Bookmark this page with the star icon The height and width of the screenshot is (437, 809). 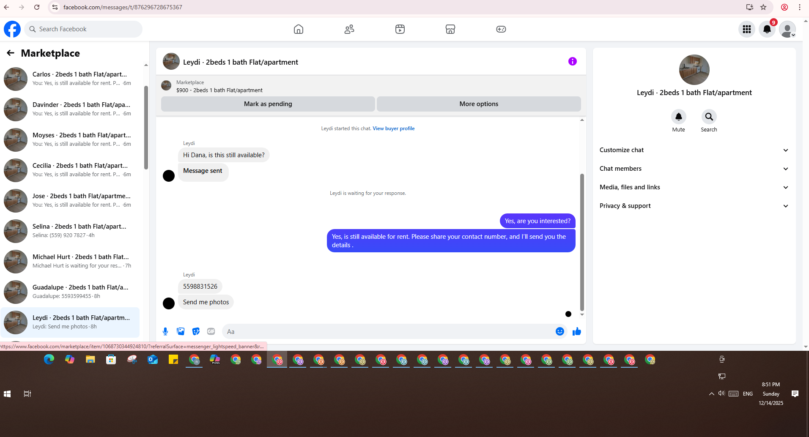click(763, 7)
